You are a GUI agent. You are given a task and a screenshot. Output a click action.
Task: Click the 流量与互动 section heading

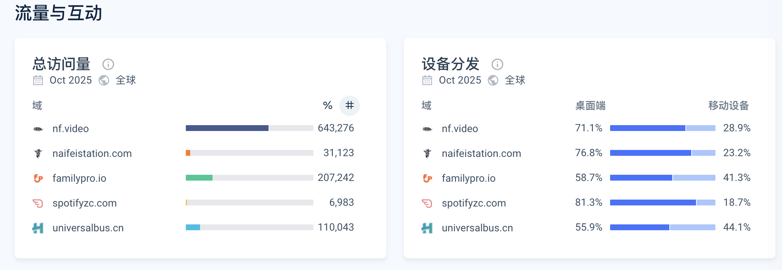59,13
